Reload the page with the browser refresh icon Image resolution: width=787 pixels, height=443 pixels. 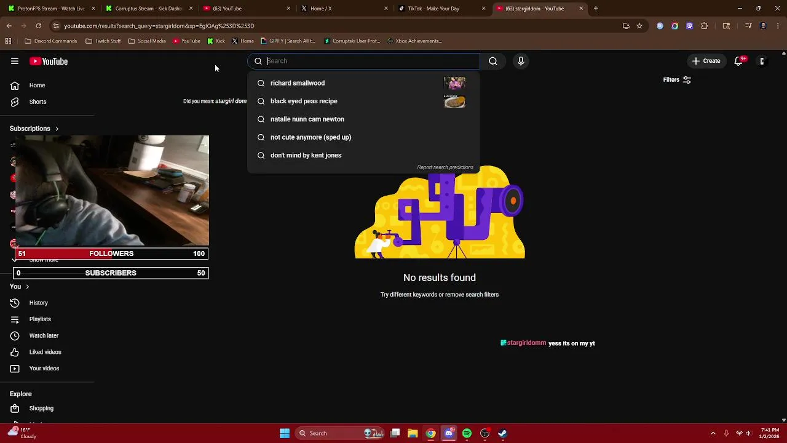[38, 26]
